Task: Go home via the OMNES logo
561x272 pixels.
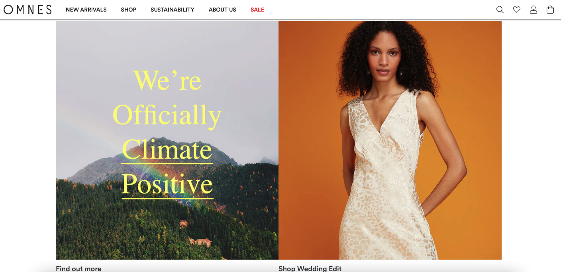Action: (27, 10)
